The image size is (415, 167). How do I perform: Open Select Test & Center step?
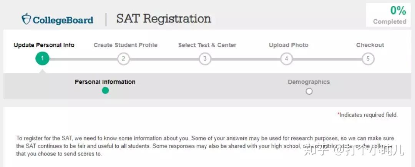(x=207, y=45)
